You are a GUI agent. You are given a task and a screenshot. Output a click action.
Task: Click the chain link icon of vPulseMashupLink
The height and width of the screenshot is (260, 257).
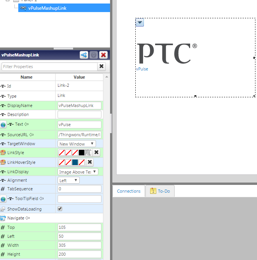click(x=23, y=8)
